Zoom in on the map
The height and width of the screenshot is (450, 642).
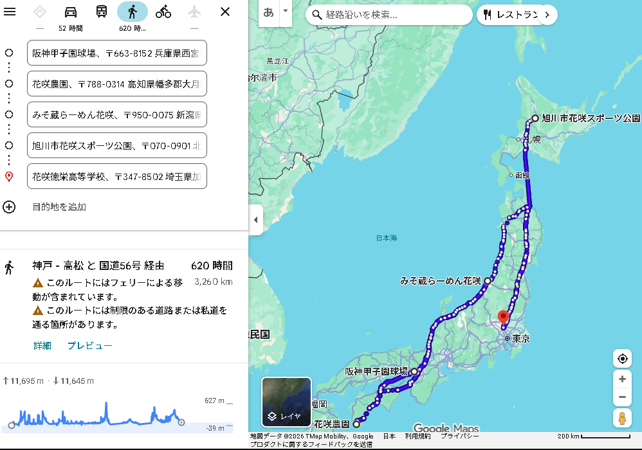[x=622, y=379]
